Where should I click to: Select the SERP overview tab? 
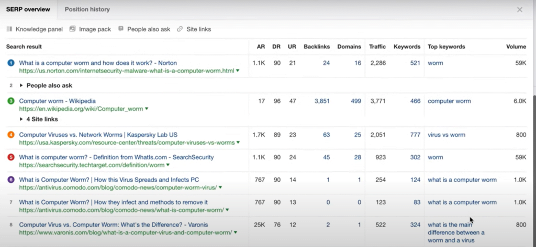click(x=28, y=9)
